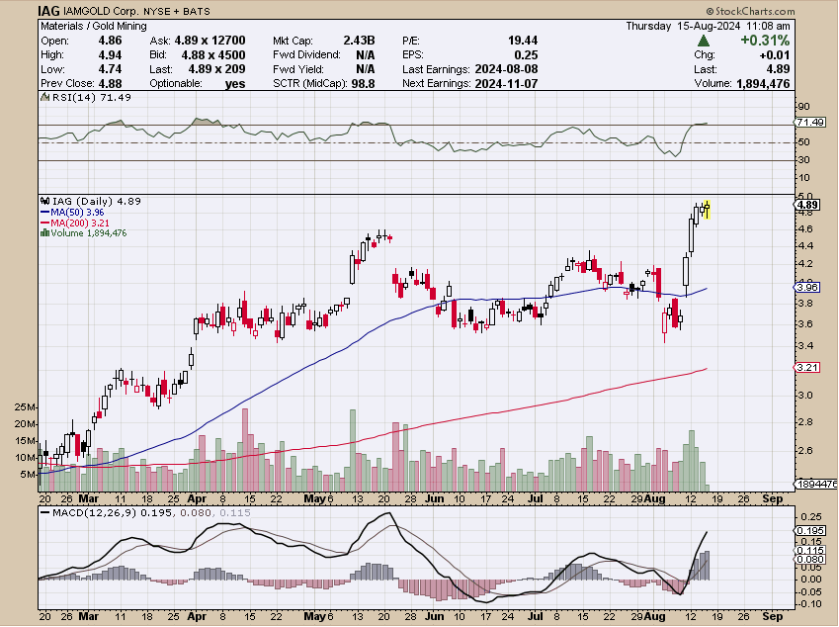
Task: Click the Chg value +0.01
Action: tap(774, 55)
